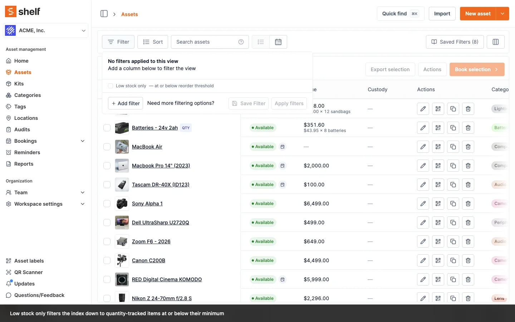Duplicate the Canon C200B asset
This screenshot has width=515, height=322.
(x=453, y=260)
